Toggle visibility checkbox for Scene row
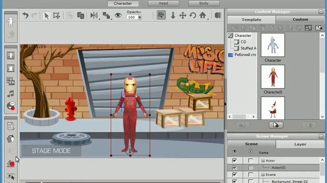 point(235,174)
